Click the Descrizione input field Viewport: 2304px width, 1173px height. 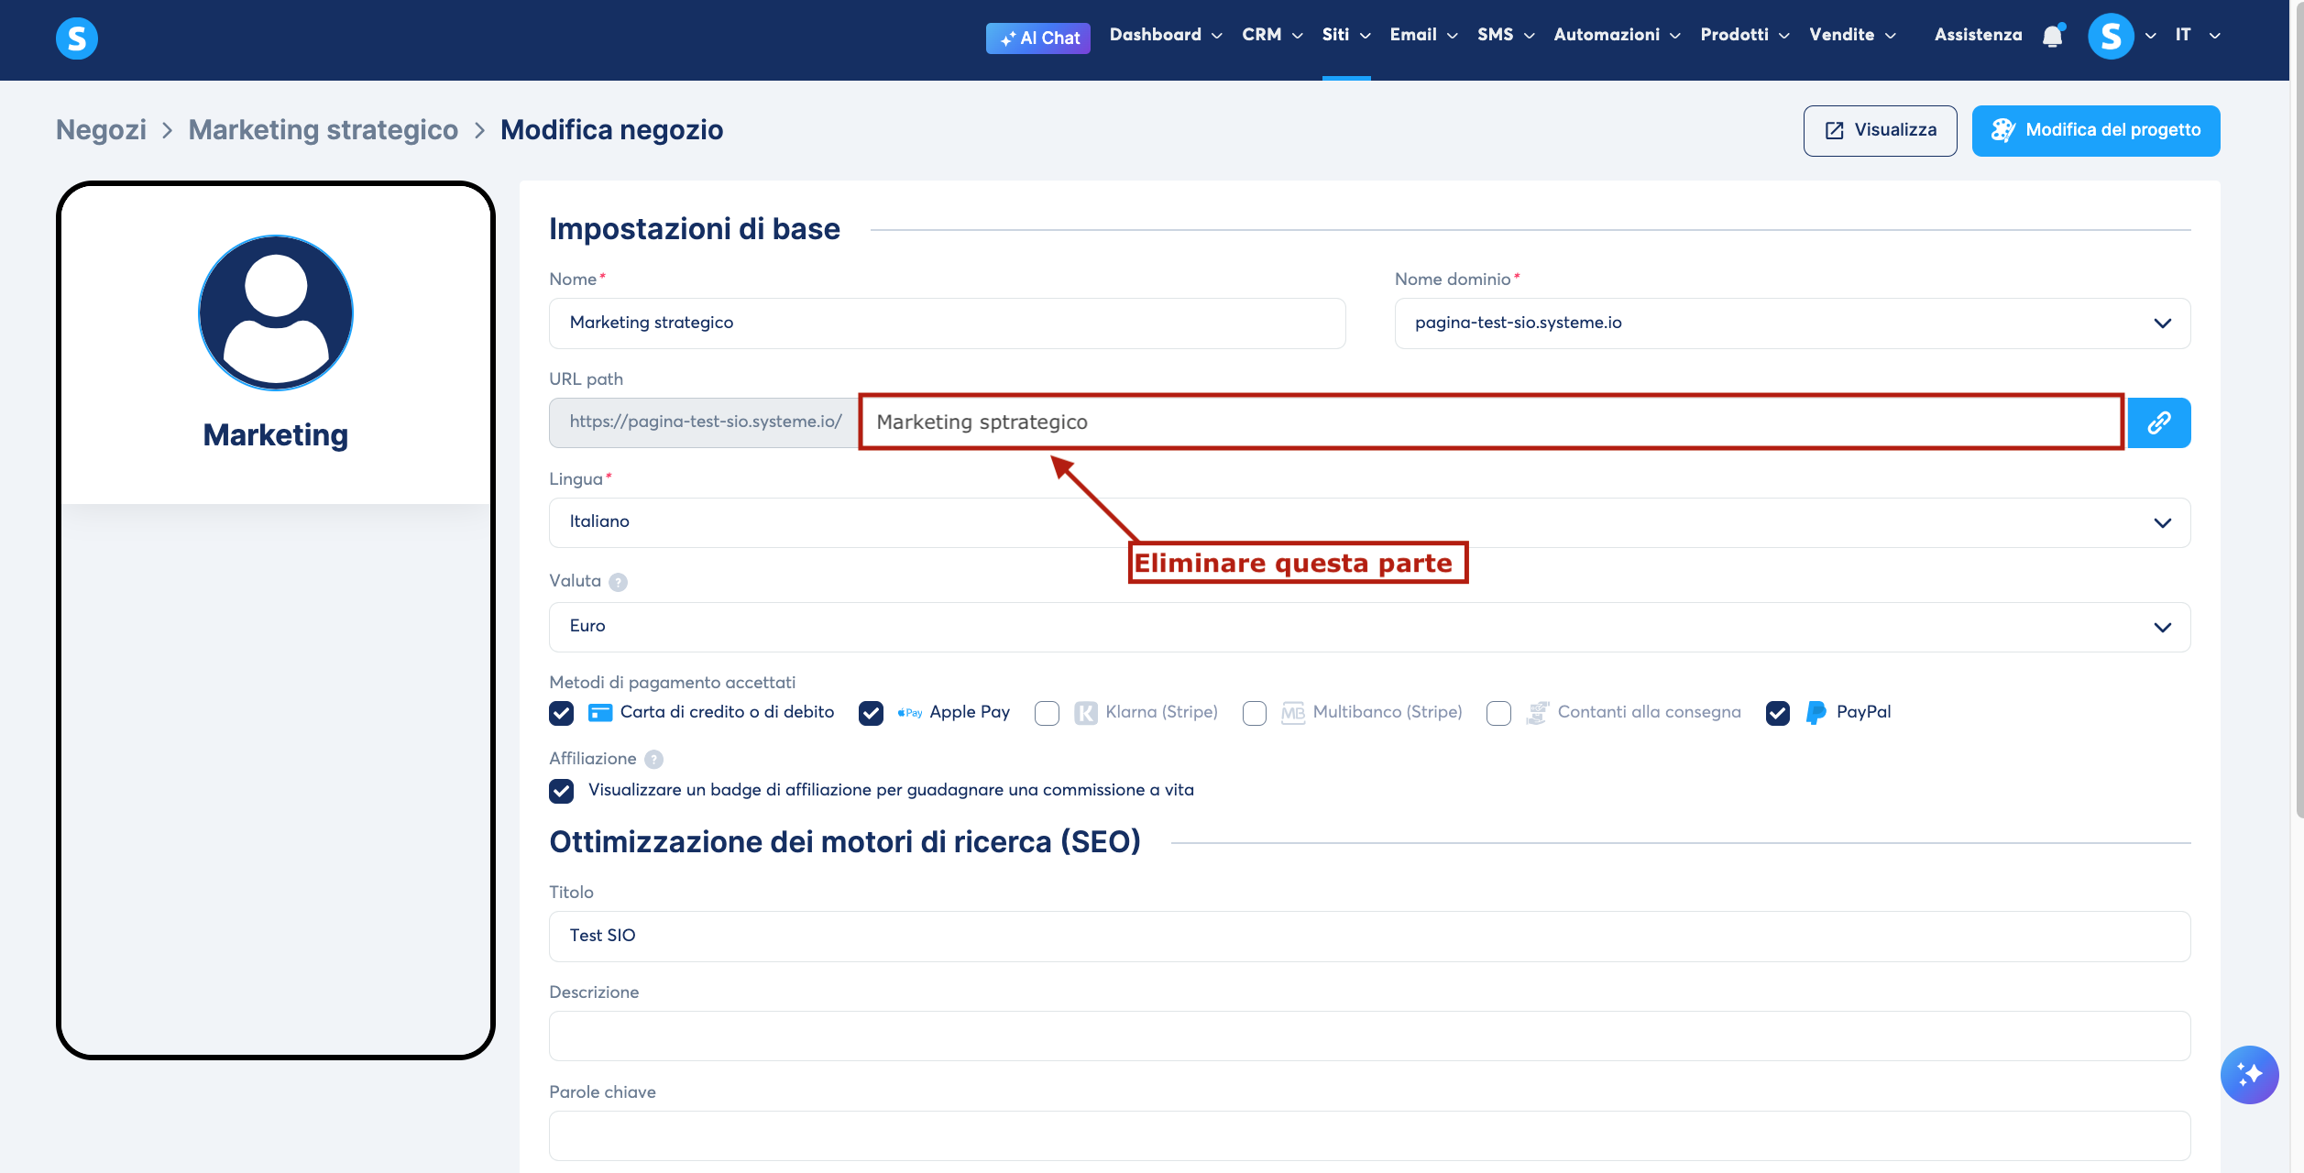(1370, 1036)
